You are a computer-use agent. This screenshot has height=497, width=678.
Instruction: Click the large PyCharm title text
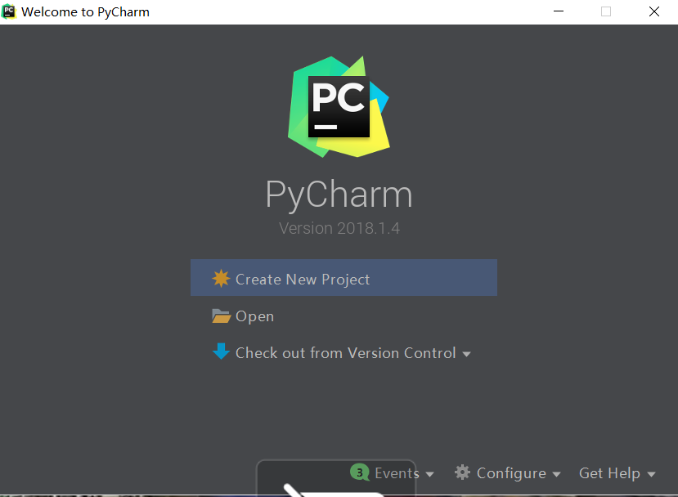pos(339,195)
